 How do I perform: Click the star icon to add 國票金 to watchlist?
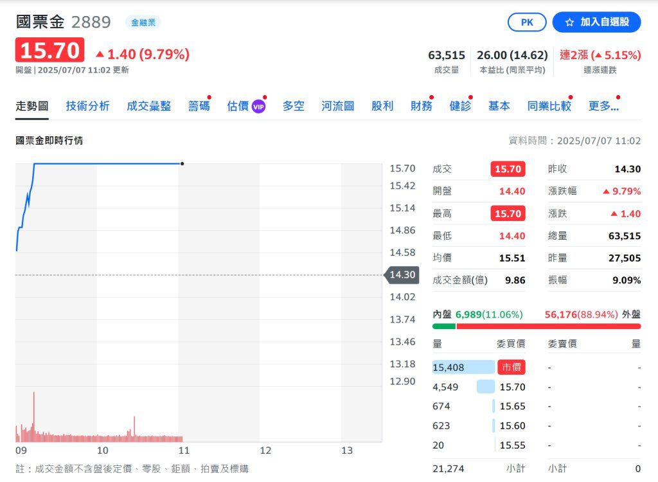point(568,22)
